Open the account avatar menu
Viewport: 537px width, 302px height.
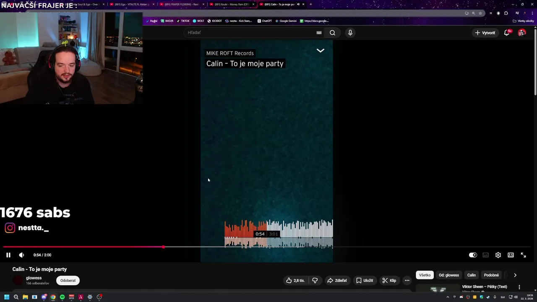click(x=522, y=33)
